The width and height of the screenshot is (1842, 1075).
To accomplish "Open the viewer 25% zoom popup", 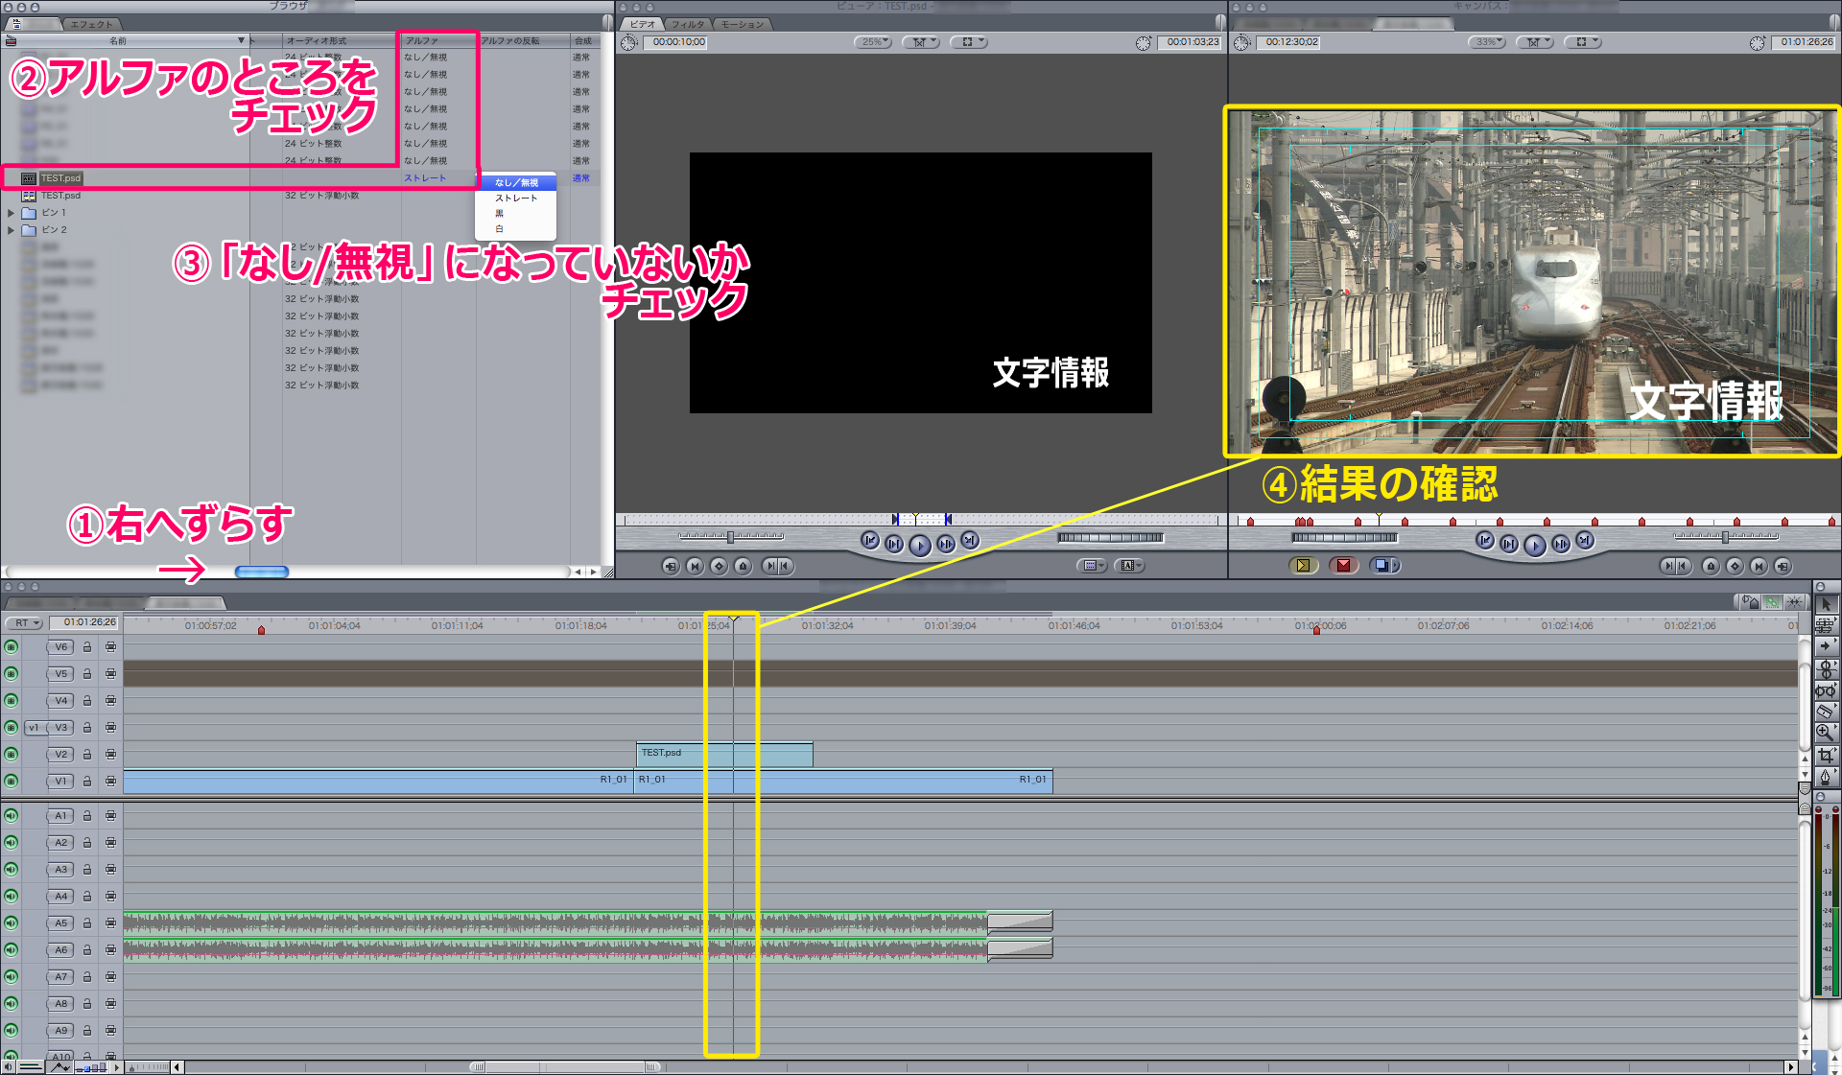I will [873, 42].
